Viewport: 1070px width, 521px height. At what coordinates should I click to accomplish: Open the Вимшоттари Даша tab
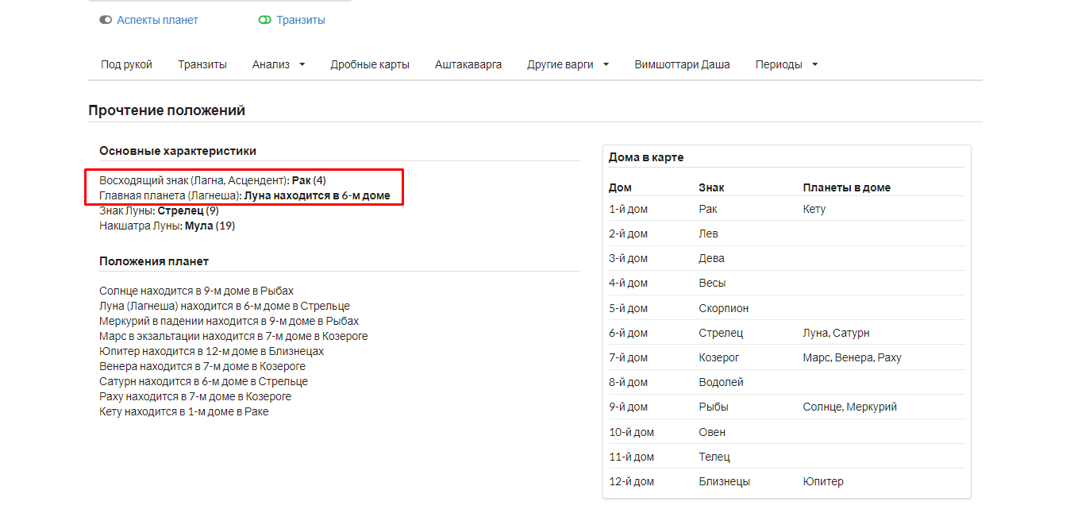682,64
